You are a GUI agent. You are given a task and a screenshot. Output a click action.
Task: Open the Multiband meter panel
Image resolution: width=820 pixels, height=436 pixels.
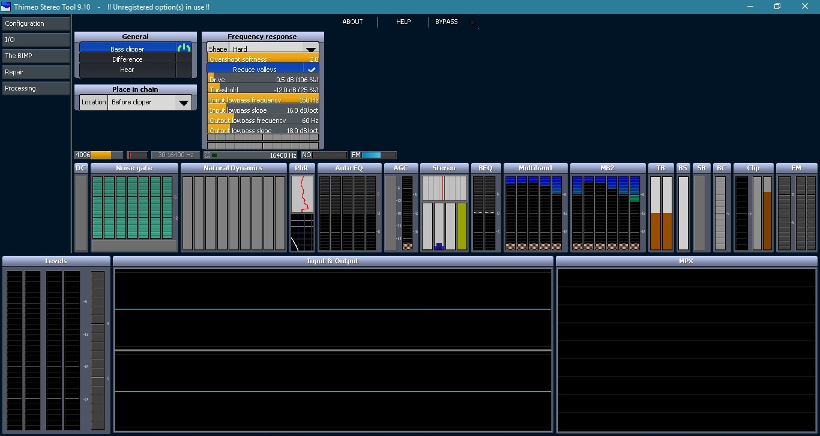click(x=535, y=208)
